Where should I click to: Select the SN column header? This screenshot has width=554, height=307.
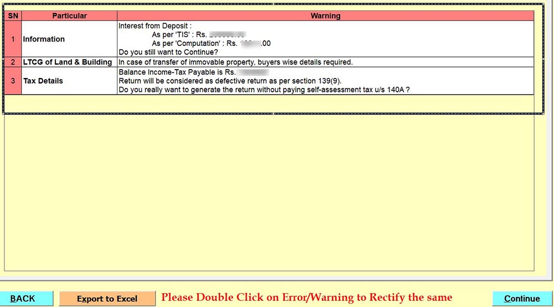[13, 16]
